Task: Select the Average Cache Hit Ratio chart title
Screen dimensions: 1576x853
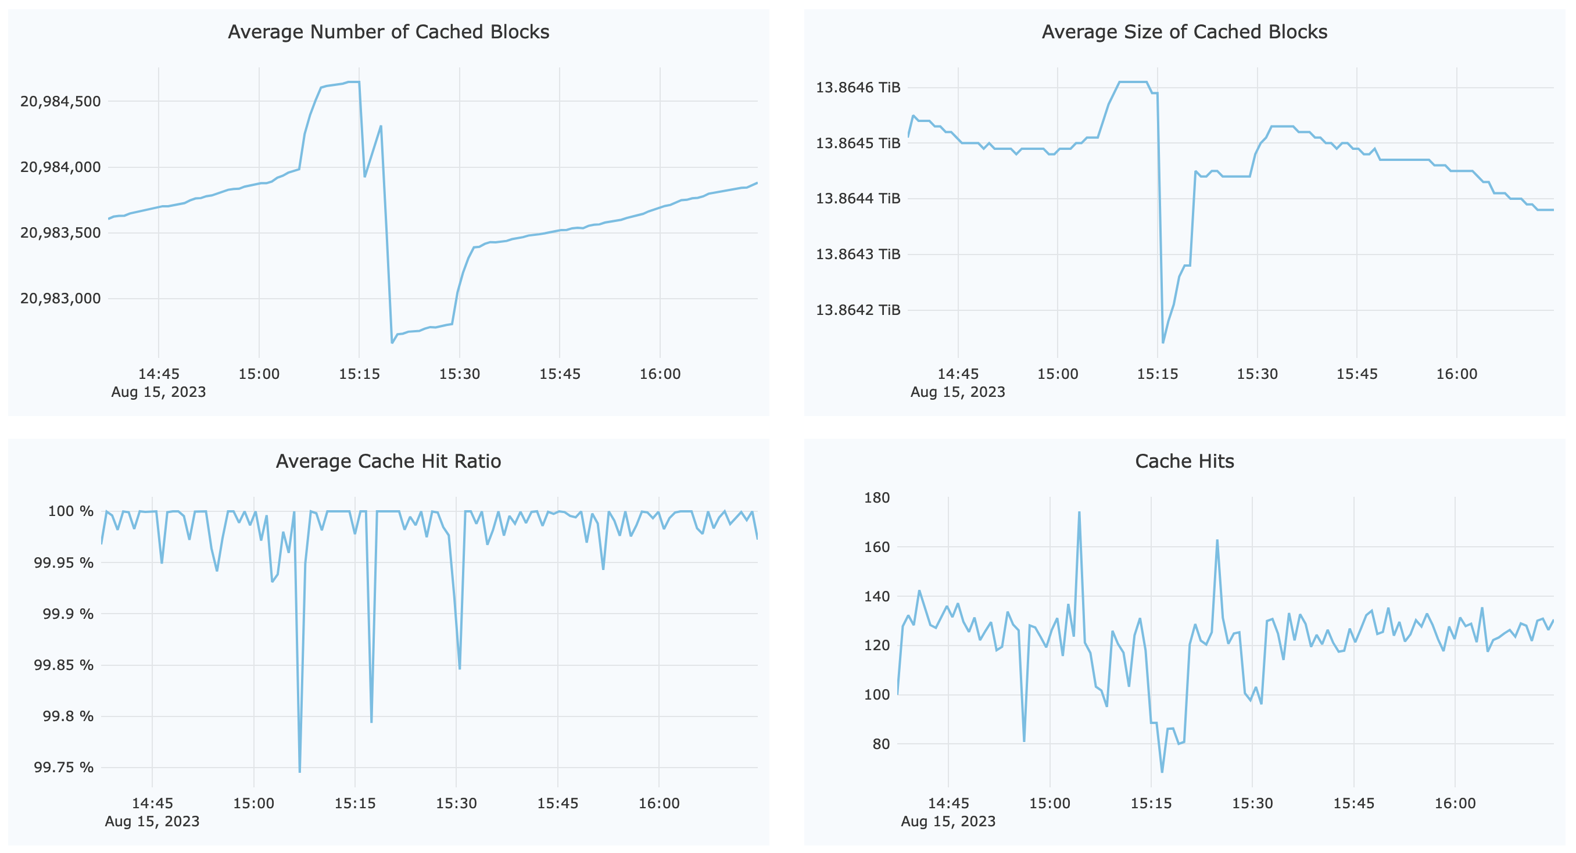Action: tap(388, 461)
